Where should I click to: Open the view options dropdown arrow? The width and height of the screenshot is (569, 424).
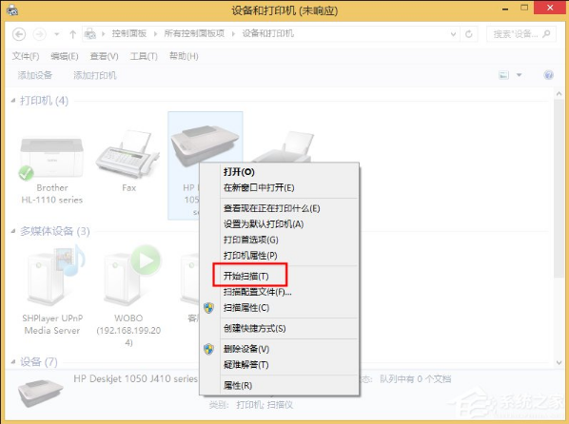click(x=520, y=75)
